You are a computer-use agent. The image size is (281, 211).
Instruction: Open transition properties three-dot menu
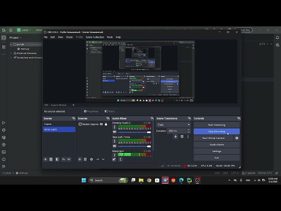coord(188,137)
